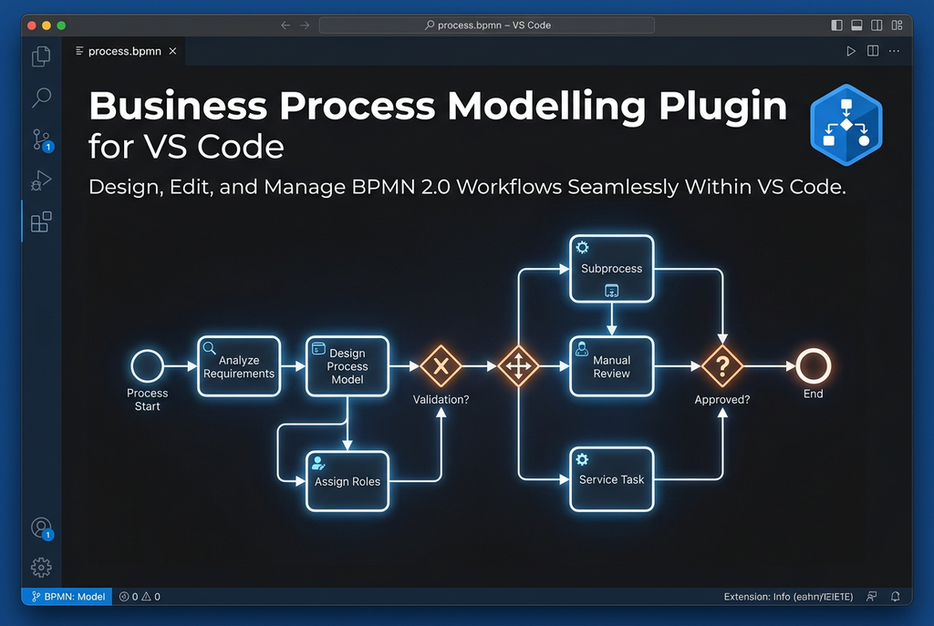Click the BPMN: Model status bar item
This screenshot has width=934, height=626.
(x=67, y=596)
